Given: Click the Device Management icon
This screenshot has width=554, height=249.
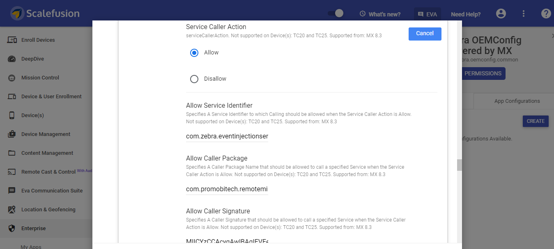Looking at the screenshot, I should pos(12,134).
